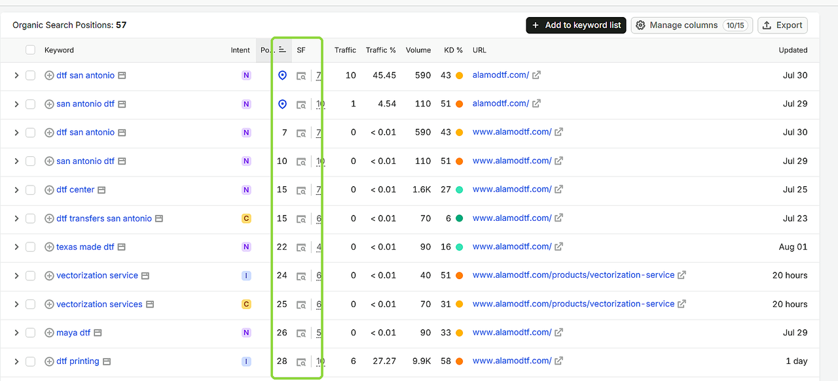
Task: Click the plus icon beside 'dtf printing'
Action: tap(49, 361)
